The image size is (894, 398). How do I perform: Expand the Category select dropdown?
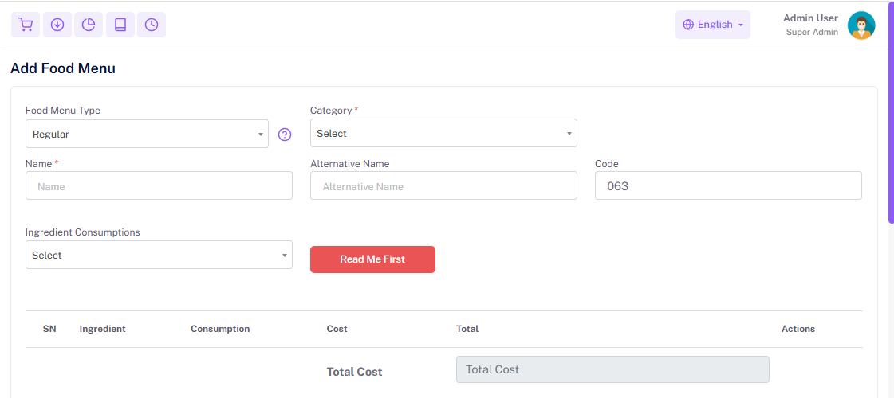pos(443,133)
